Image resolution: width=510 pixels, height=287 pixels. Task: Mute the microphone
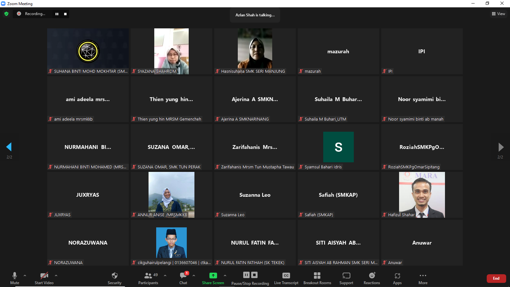pyautogui.click(x=15, y=276)
